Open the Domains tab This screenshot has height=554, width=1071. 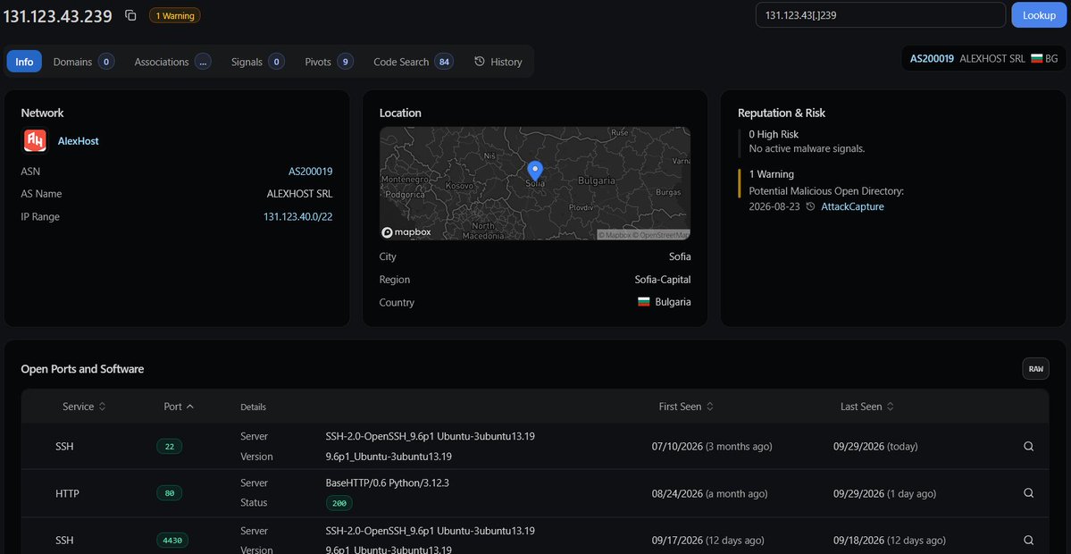83,62
